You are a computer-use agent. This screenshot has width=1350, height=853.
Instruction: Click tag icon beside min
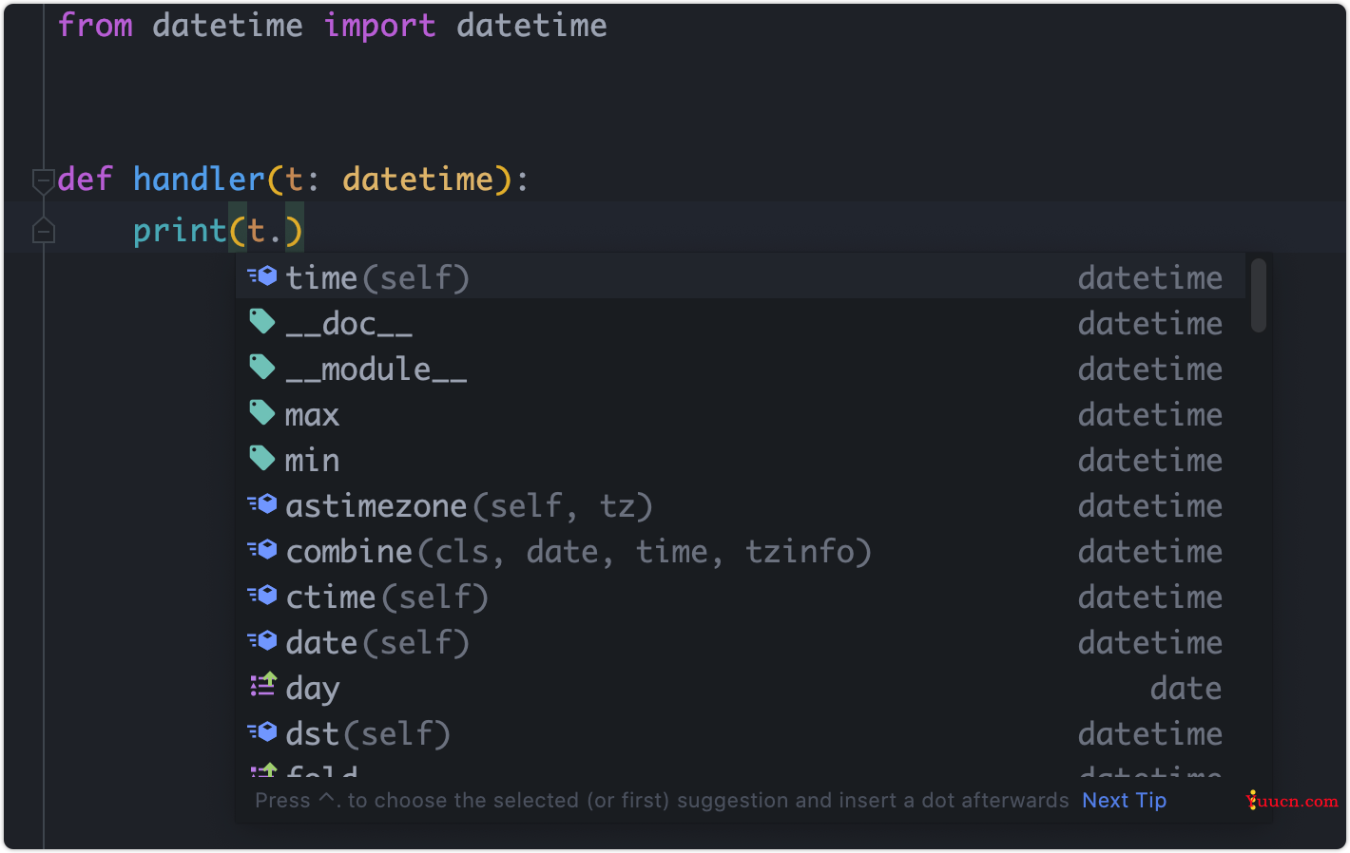point(262,458)
